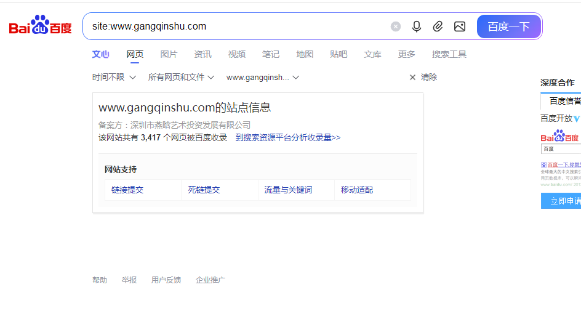This screenshot has height=327, width=581.
Task: Click the 深度合作 sidebar heading
Action: (557, 83)
